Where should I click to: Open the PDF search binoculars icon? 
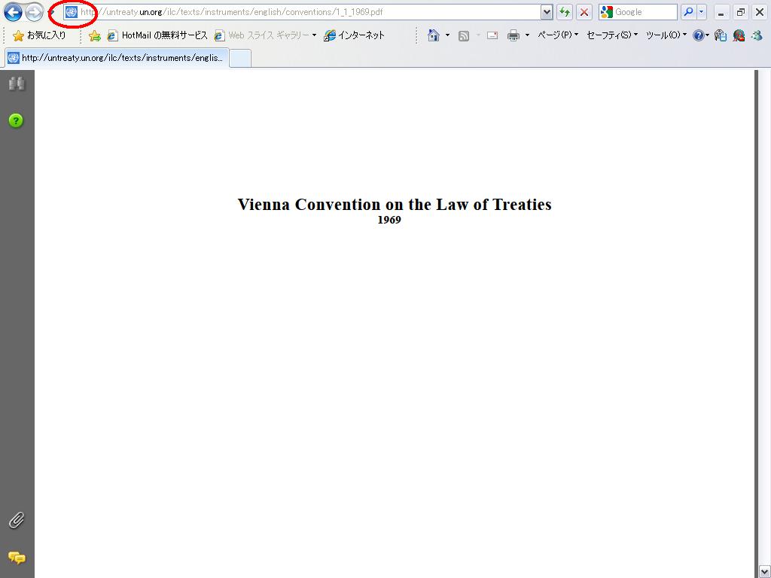(17, 84)
